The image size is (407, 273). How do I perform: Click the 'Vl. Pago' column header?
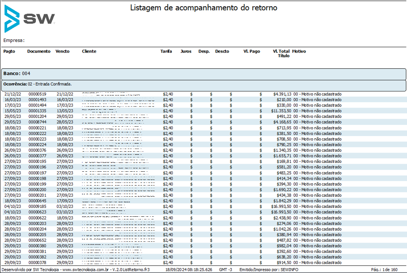pyautogui.click(x=252, y=51)
